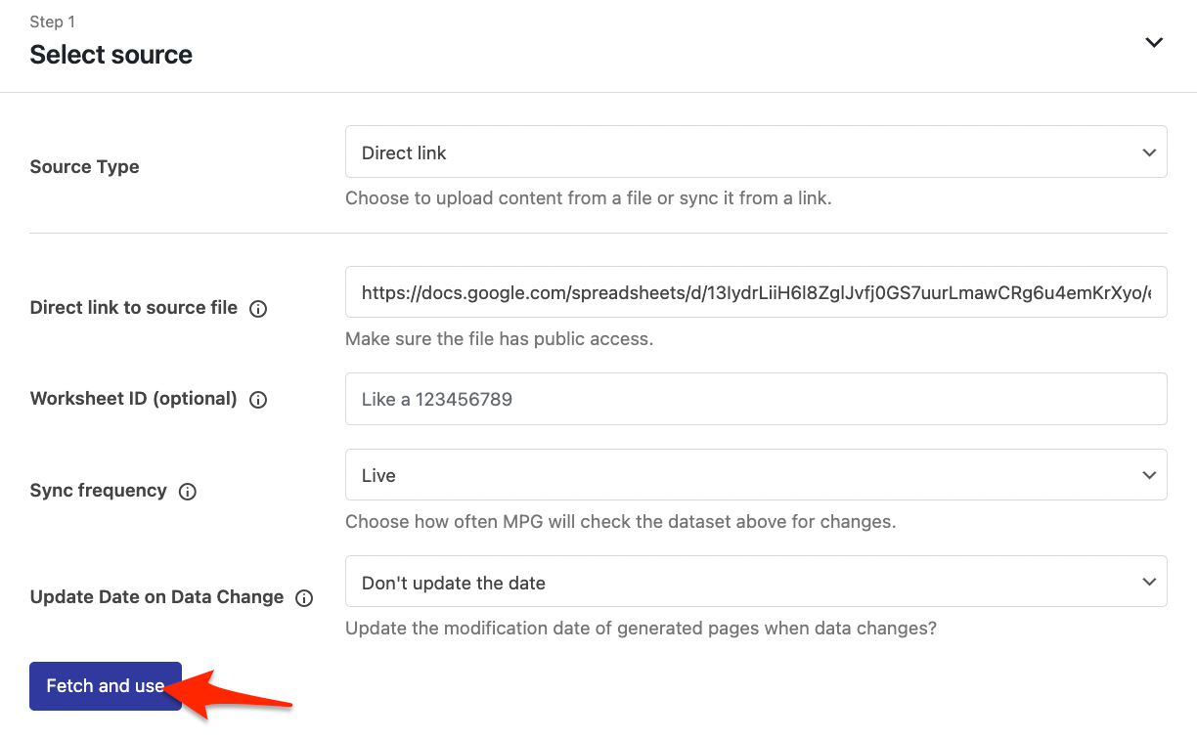Click the info icon beside Worksheet ID
The width and height of the screenshot is (1197, 739).
pos(258,400)
